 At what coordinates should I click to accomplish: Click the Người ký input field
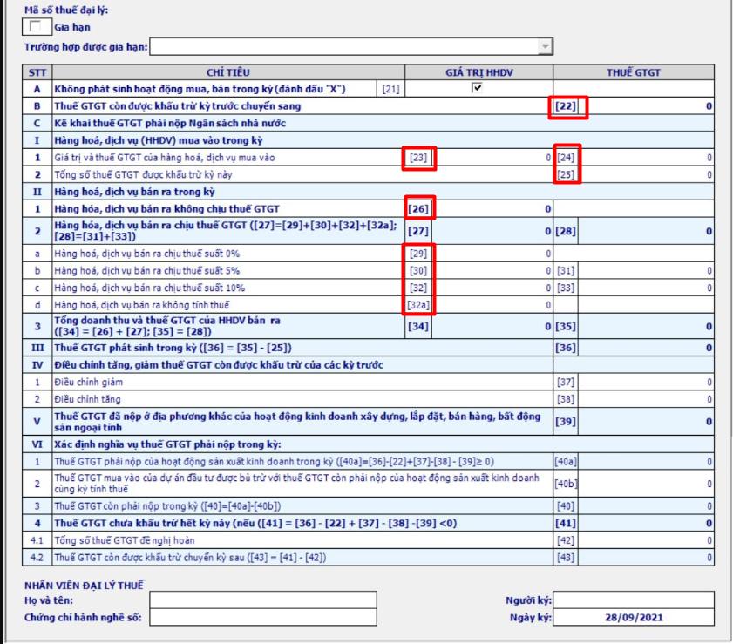click(634, 600)
